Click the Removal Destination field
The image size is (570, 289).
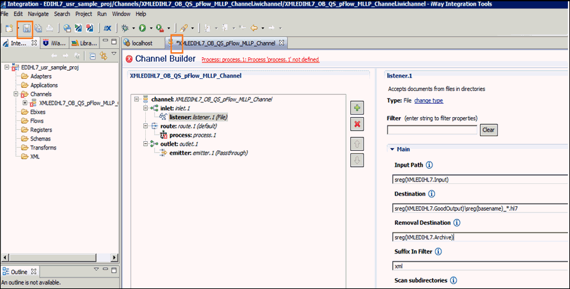click(x=480, y=237)
